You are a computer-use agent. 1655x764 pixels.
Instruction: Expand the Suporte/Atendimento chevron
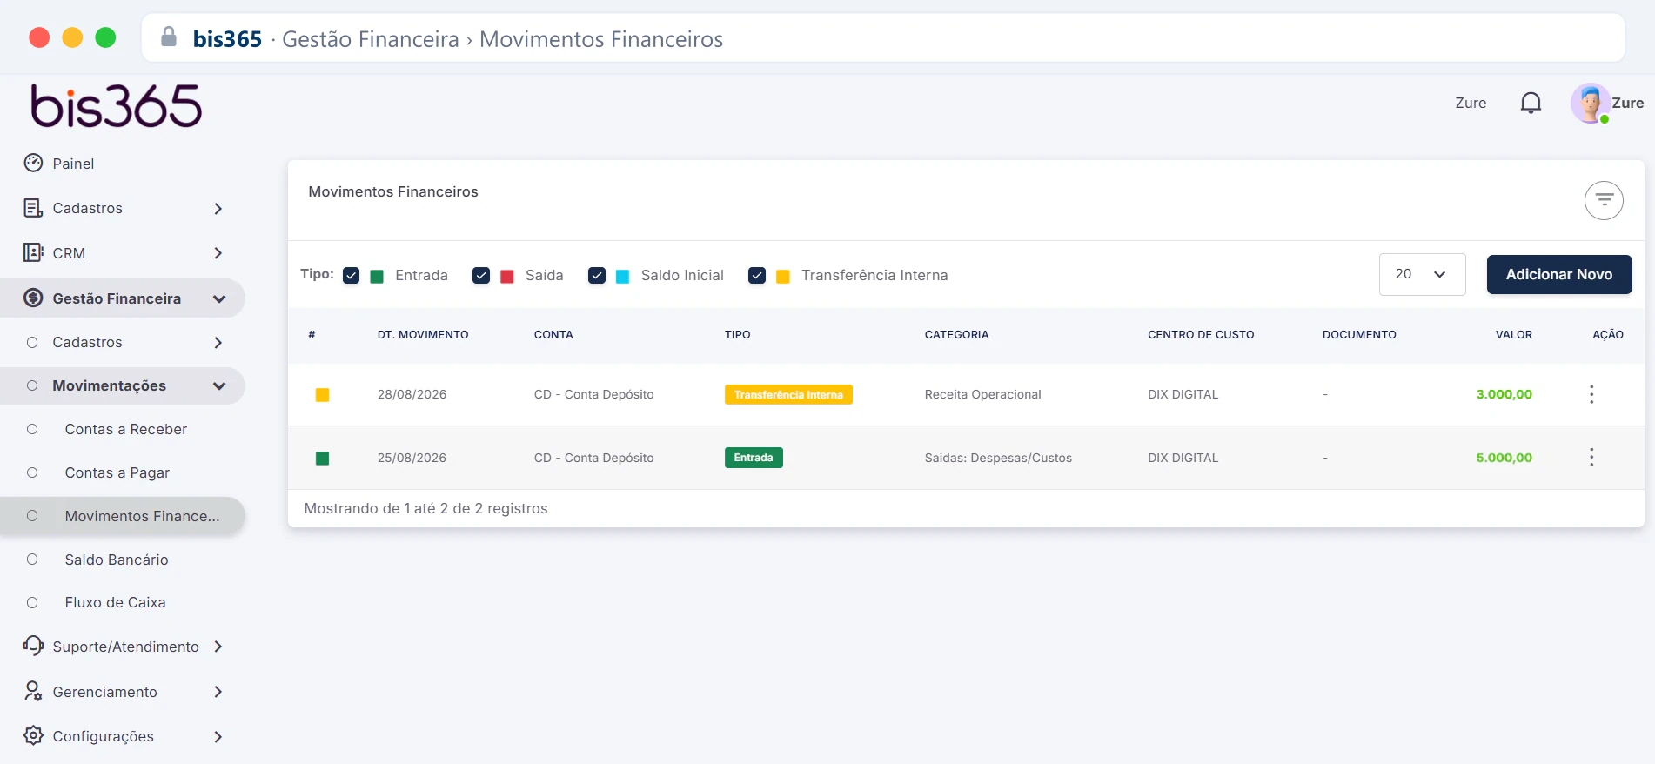(x=218, y=647)
